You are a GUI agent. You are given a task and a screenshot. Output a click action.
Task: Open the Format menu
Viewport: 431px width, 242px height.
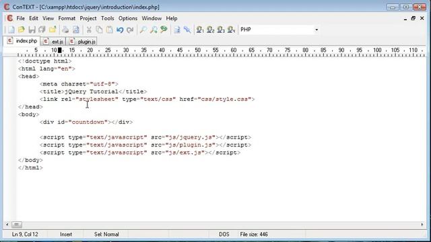point(67,18)
